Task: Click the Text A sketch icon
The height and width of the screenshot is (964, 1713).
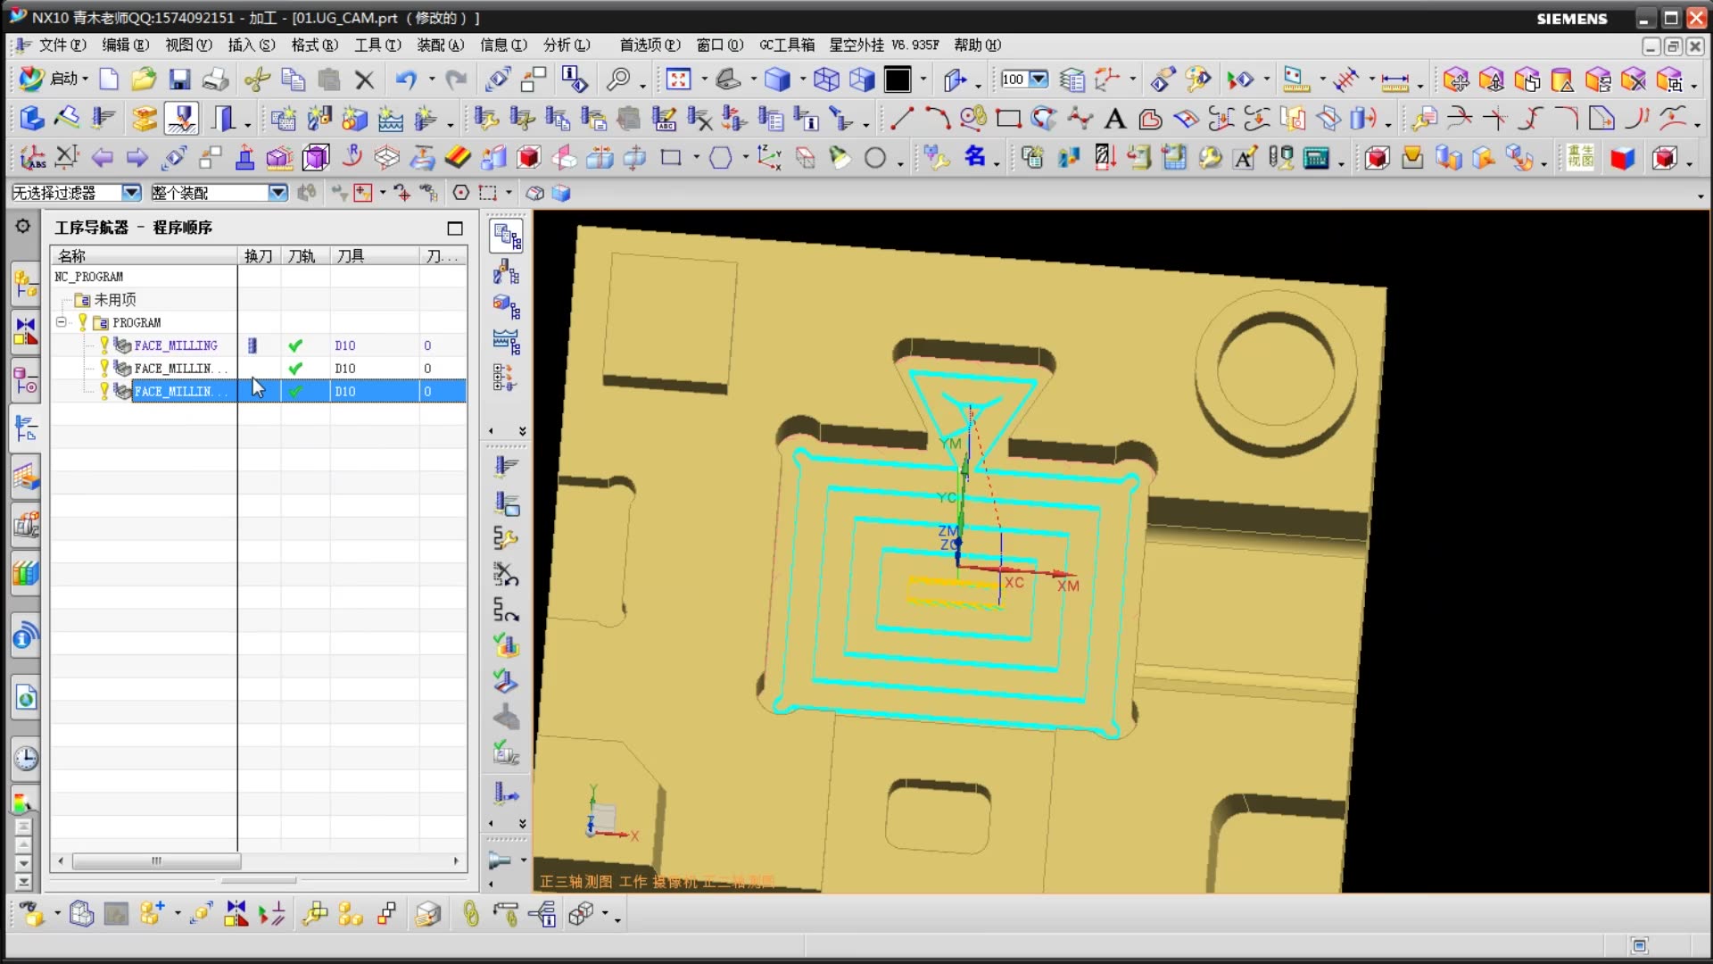Action: pos(1114,119)
